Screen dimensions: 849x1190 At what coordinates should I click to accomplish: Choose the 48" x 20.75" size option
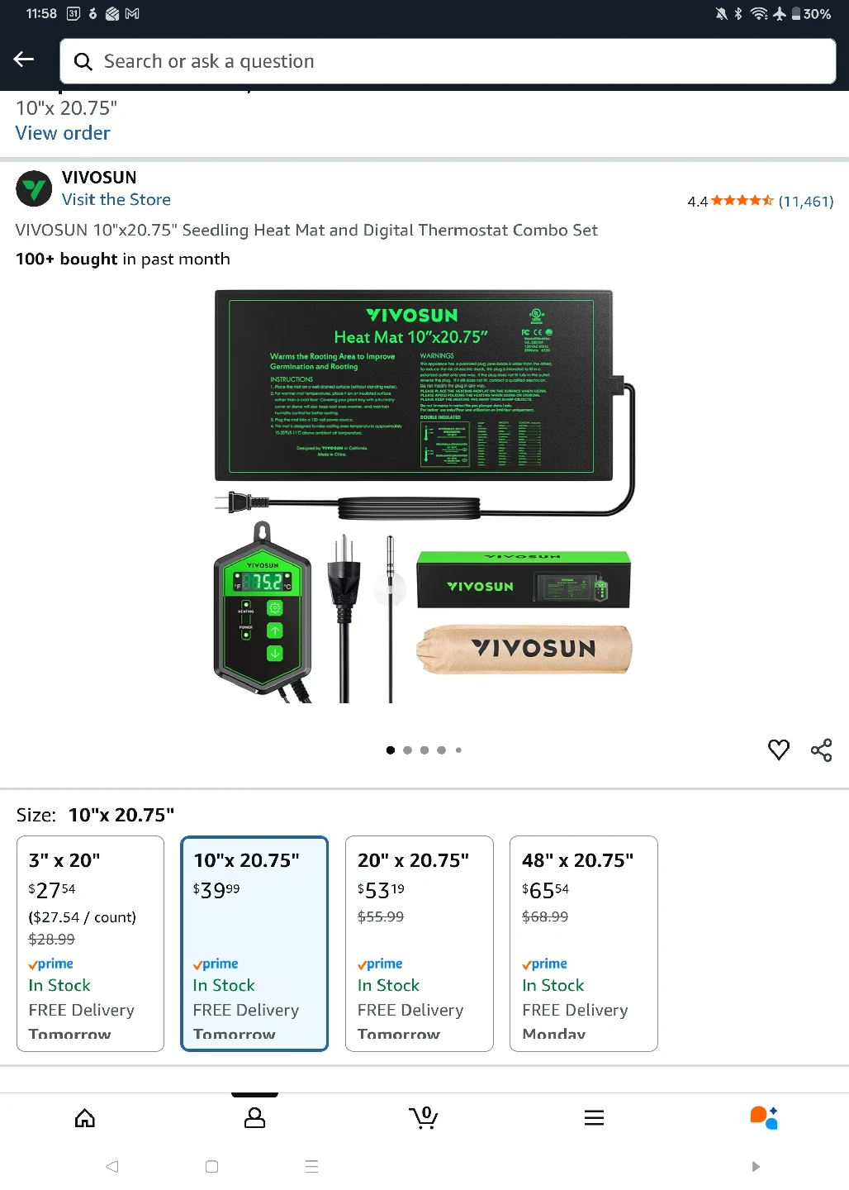click(x=584, y=944)
